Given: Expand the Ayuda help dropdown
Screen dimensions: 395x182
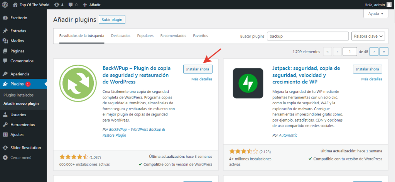Looking at the screenshot, I should [x=375, y=13].
